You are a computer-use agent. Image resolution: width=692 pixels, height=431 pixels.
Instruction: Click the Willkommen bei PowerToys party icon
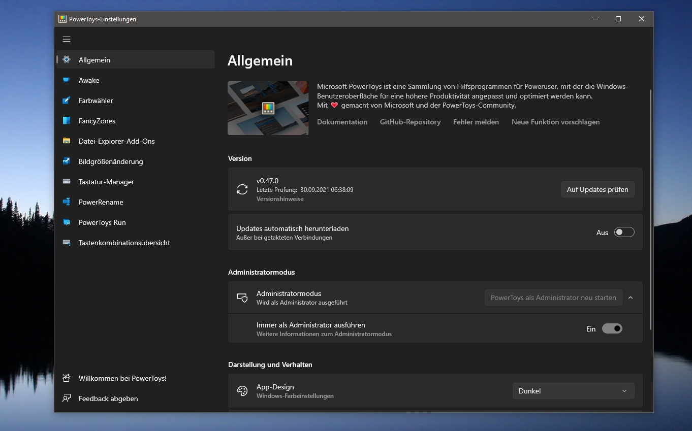(67, 378)
